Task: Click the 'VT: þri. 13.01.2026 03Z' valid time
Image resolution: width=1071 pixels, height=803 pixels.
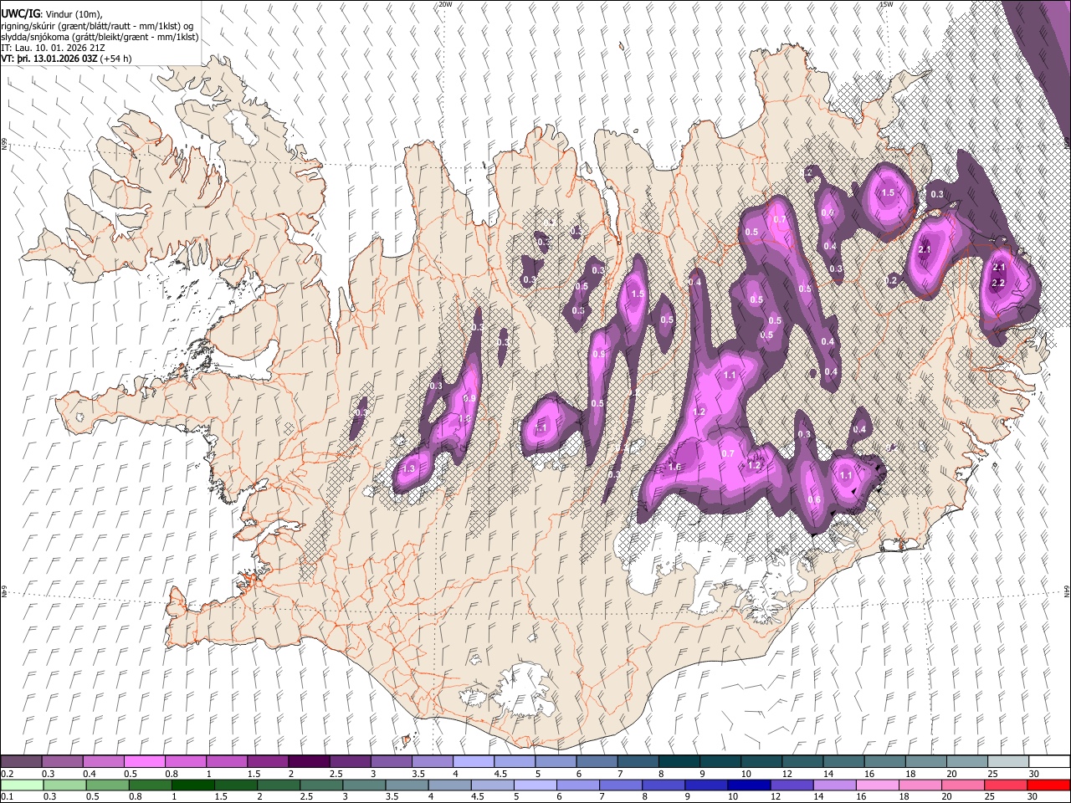Action: (49, 59)
